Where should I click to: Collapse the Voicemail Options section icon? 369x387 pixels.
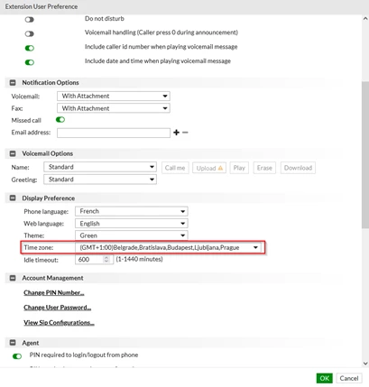13,153
